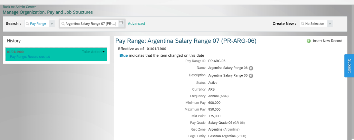Viewport: 354px width, 140px height.
Task: Go back to Admin Center
Action: click(x=19, y=7)
